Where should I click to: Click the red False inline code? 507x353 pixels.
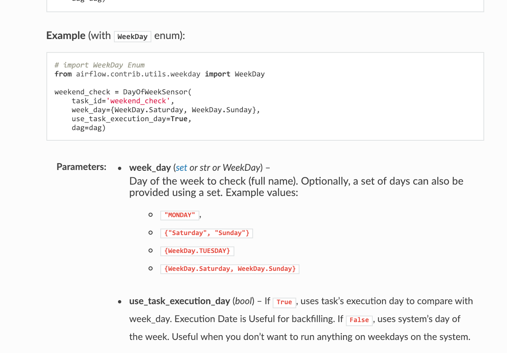tap(359, 320)
